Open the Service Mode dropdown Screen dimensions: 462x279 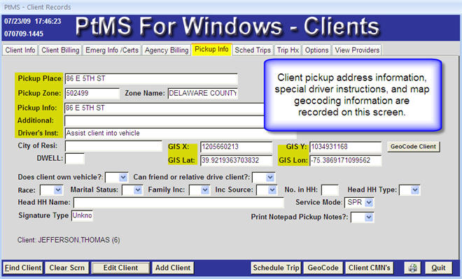click(369, 203)
